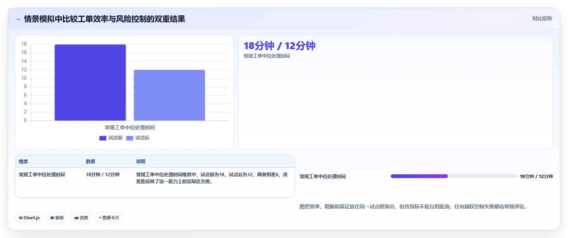This screenshot has width=568, height=238.
Task: Click the card subtitle under the large value
Action: (267, 56)
